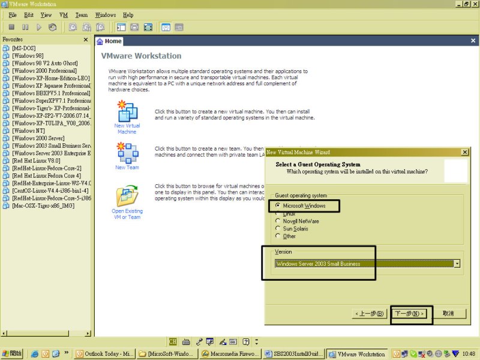Open the Edit menu

coord(29,15)
